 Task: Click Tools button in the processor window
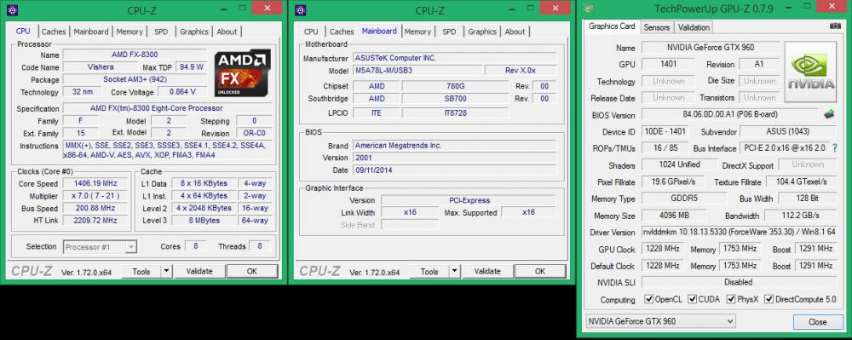(x=141, y=271)
